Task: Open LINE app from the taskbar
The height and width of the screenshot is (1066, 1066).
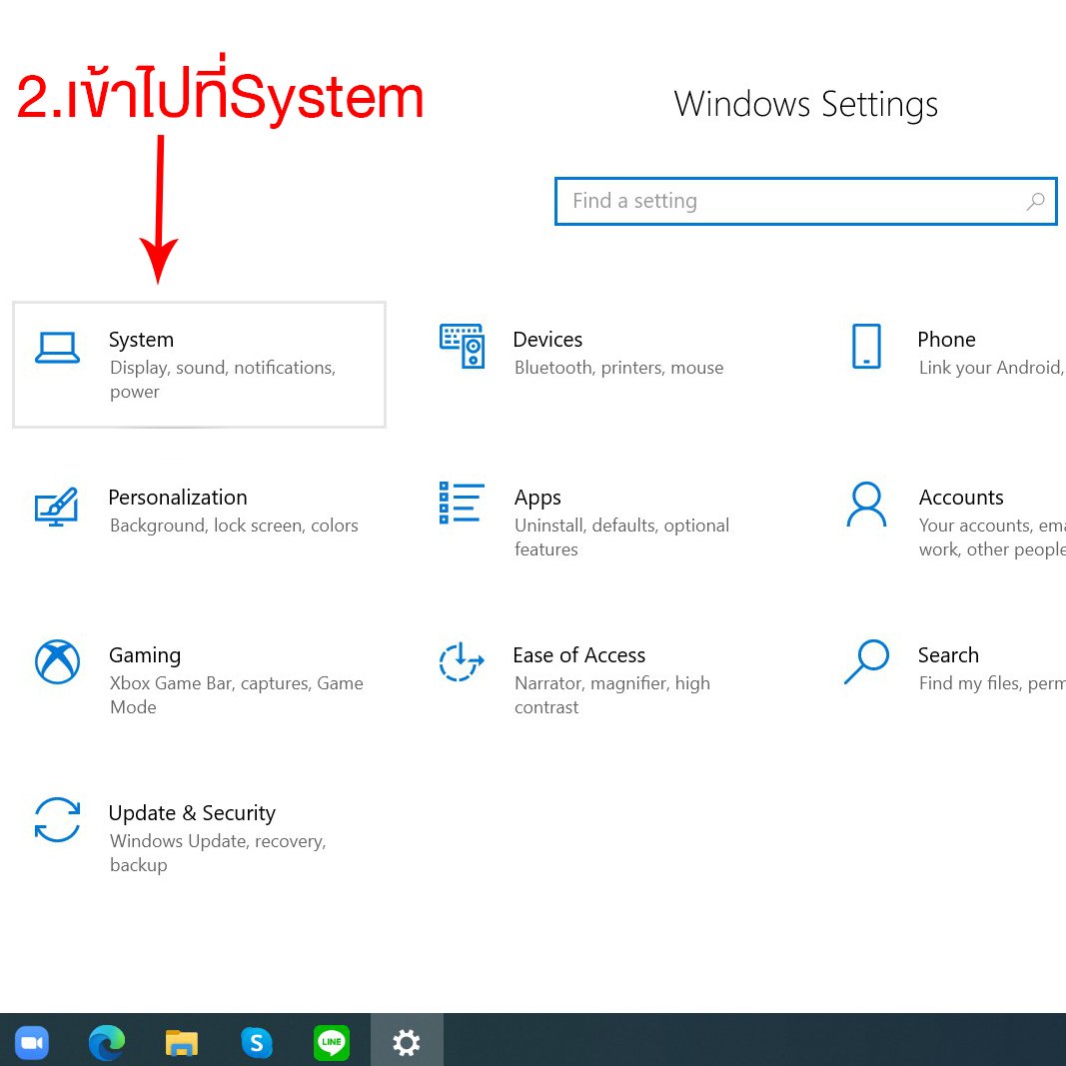Action: [x=332, y=1043]
